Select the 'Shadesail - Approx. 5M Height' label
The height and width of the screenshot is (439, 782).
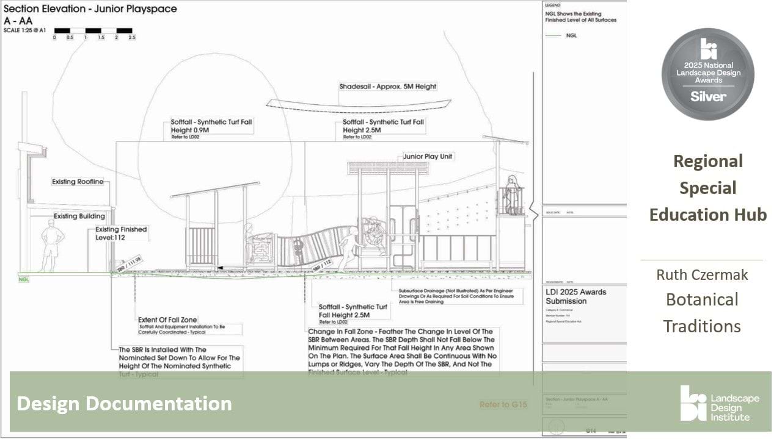[x=388, y=87]
